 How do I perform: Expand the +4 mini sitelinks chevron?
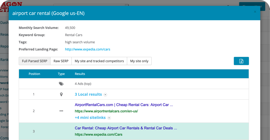[109, 118]
